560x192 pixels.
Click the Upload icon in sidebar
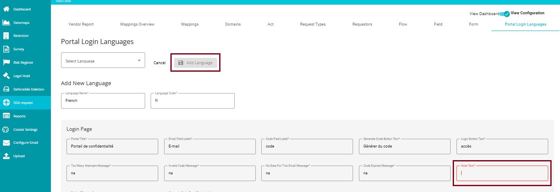point(6,156)
